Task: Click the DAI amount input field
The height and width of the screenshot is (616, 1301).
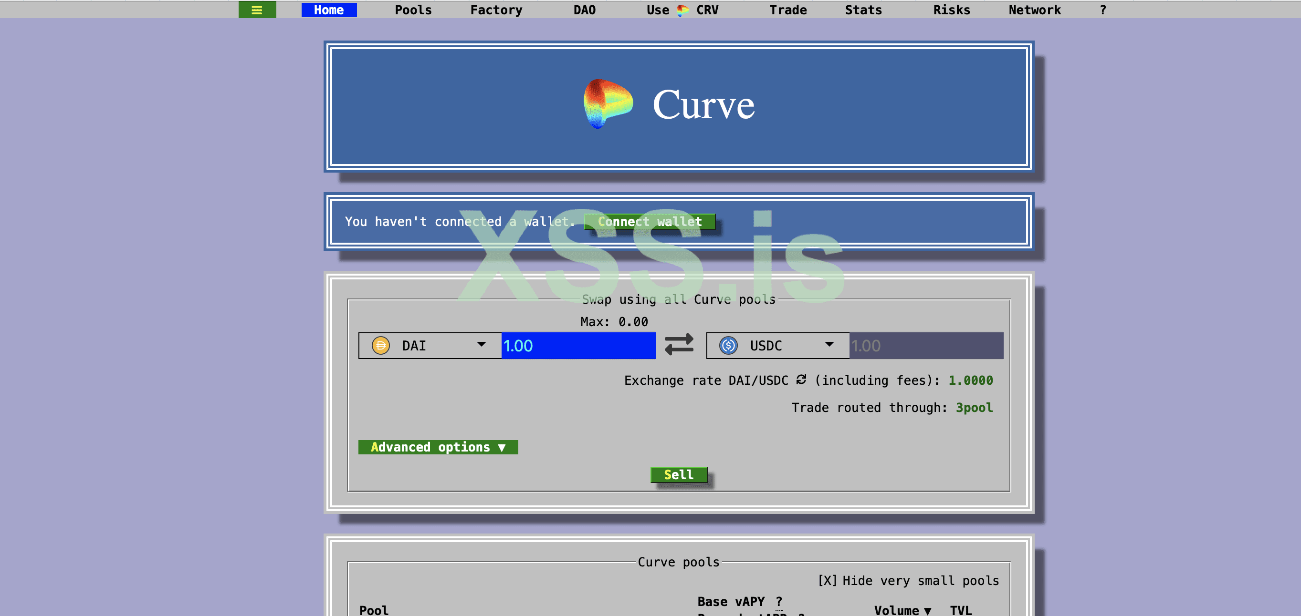Action: (578, 346)
